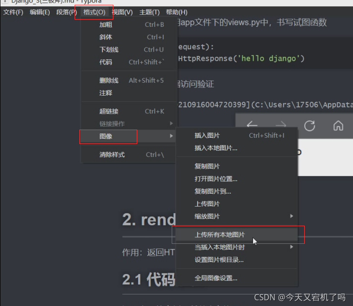Click the browser forward arrow icon

tap(281, 125)
